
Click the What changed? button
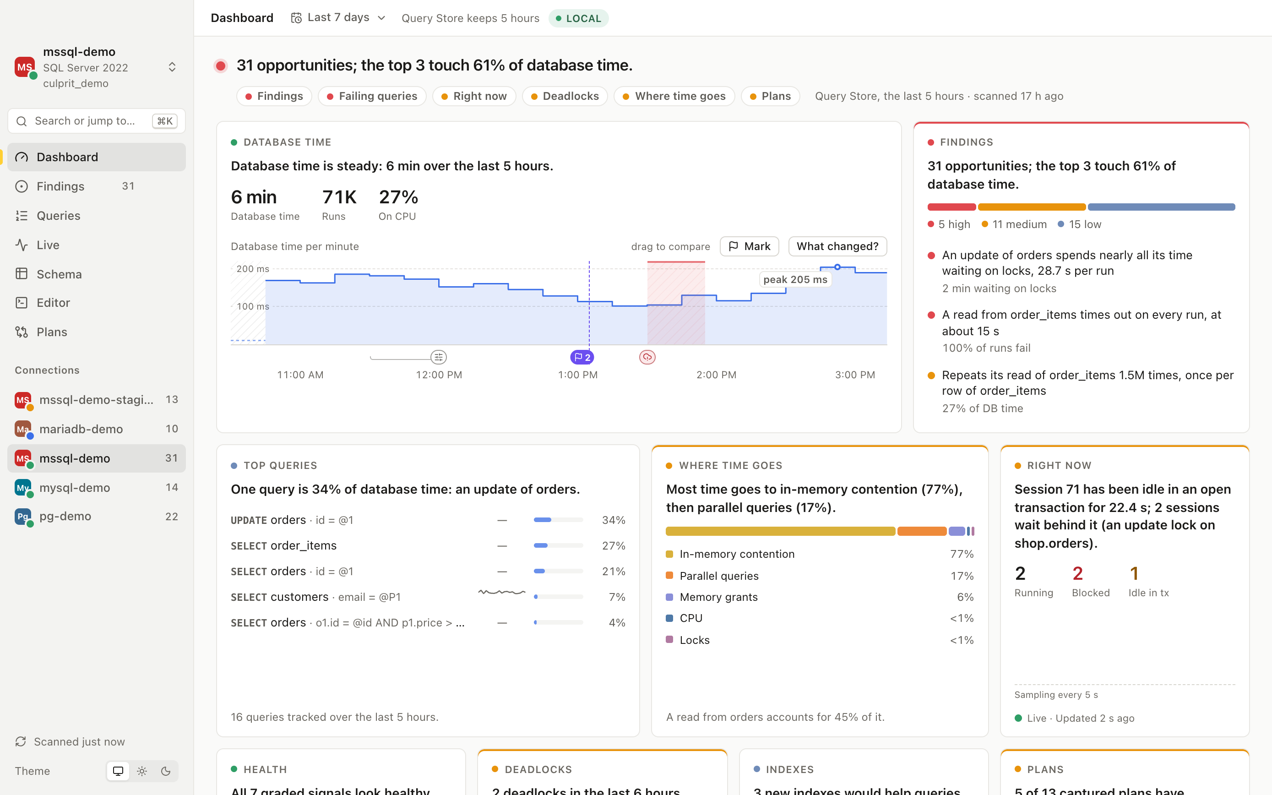pos(837,246)
